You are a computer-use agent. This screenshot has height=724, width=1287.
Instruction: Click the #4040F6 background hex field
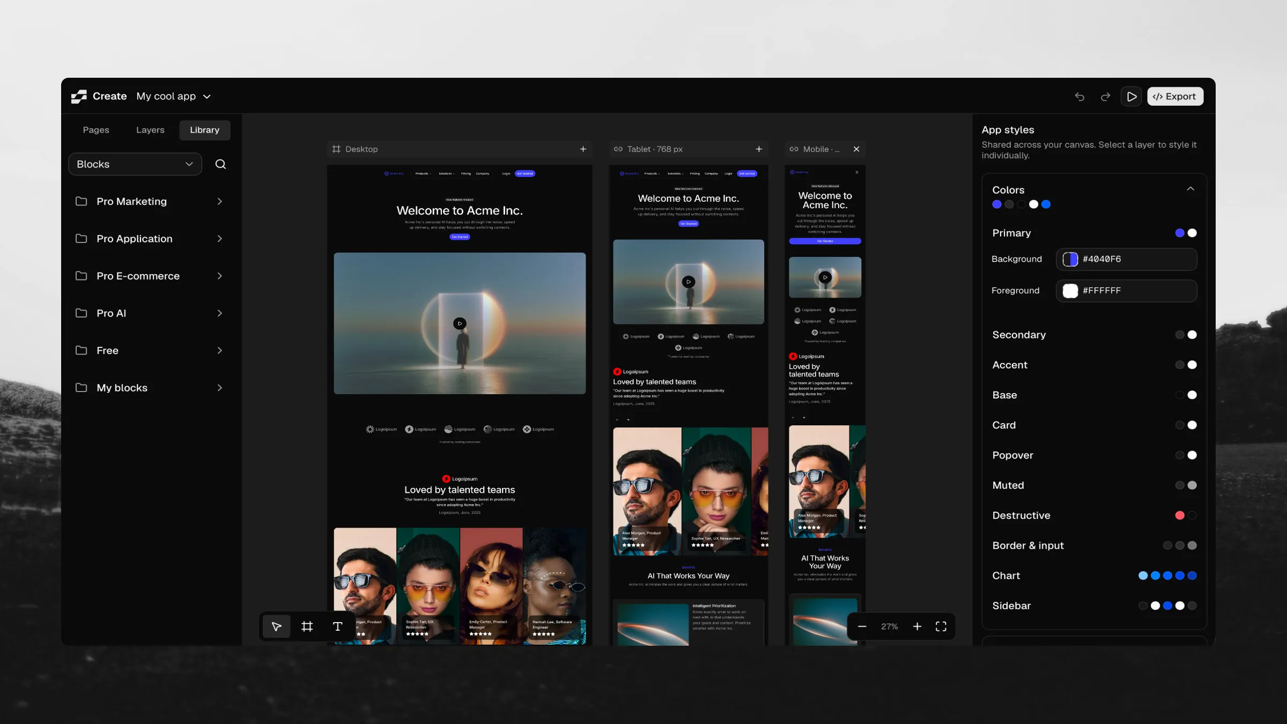pyautogui.click(x=1127, y=260)
